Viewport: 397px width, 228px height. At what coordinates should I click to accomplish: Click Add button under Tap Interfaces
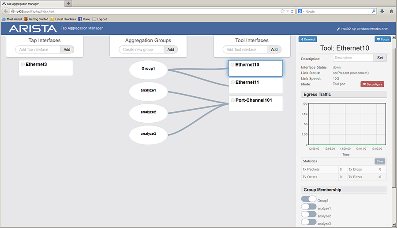67,50
